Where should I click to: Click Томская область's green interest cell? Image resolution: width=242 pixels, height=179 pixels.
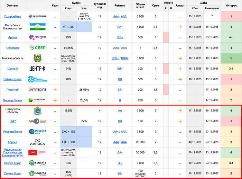pyautogui.click(x=231, y=58)
